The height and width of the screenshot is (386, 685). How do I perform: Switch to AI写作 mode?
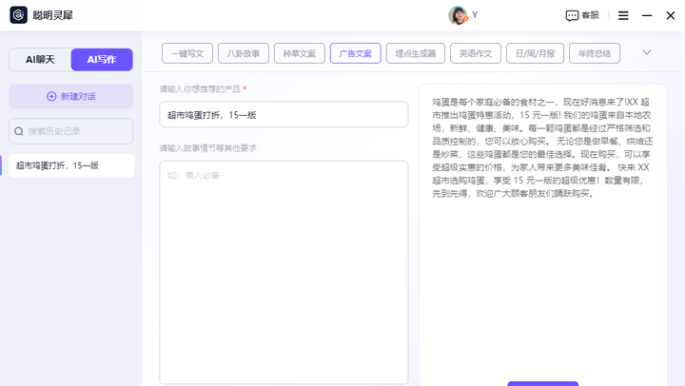(102, 59)
